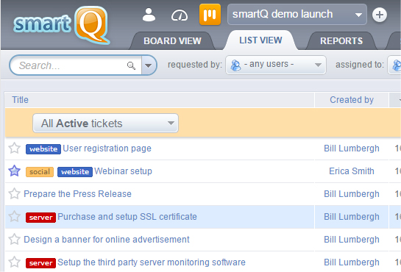Star the server monitoring software ticket
Image resolution: width=401 pixels, height=272 pixels.
[14, 262]
